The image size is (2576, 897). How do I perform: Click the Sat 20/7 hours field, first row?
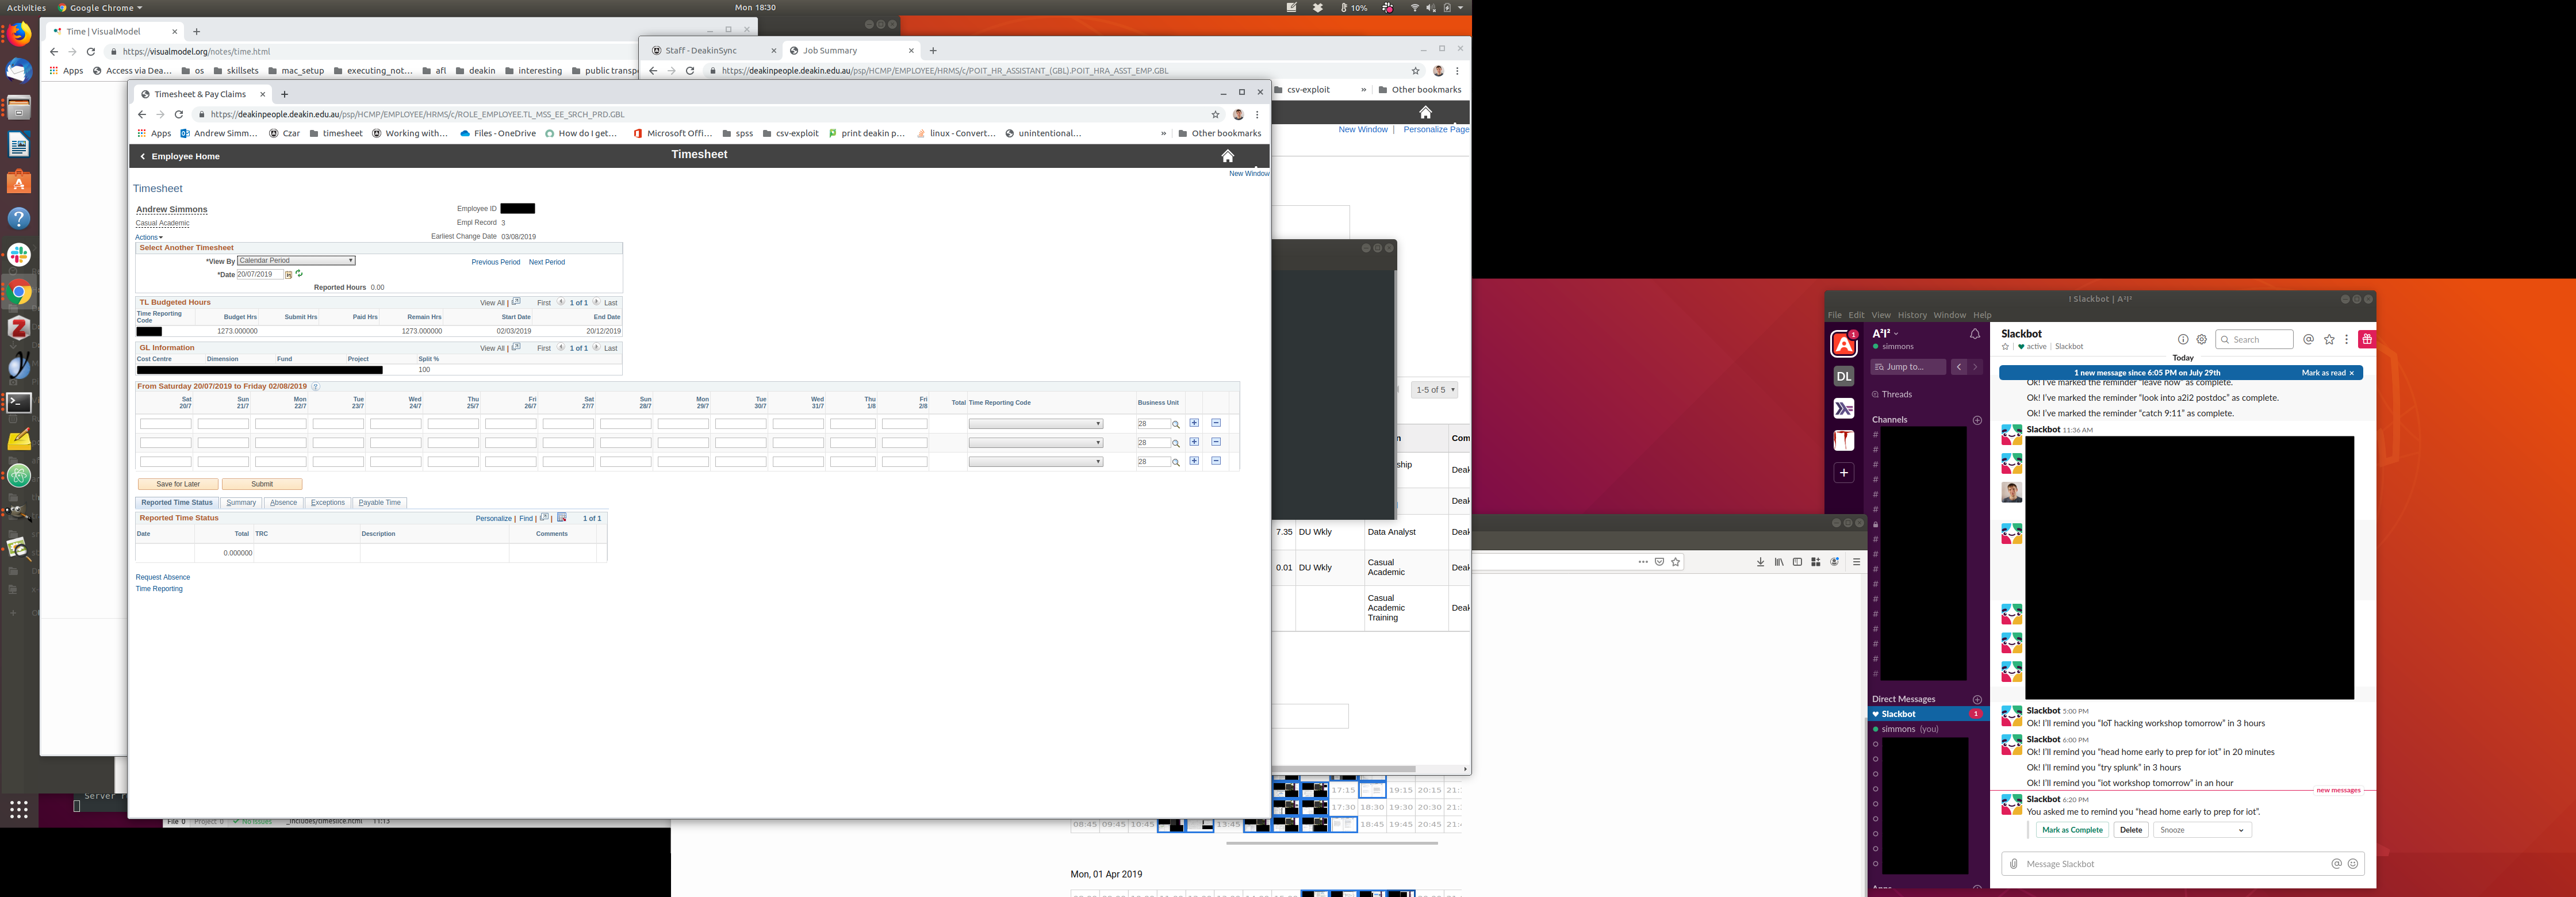[x=166, y=424]
